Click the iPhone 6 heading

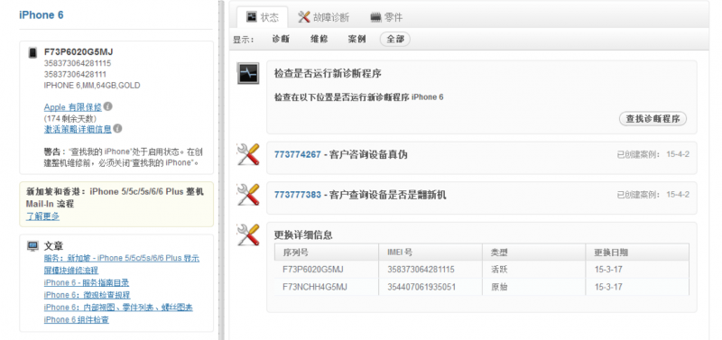click(x=41, y=14)
